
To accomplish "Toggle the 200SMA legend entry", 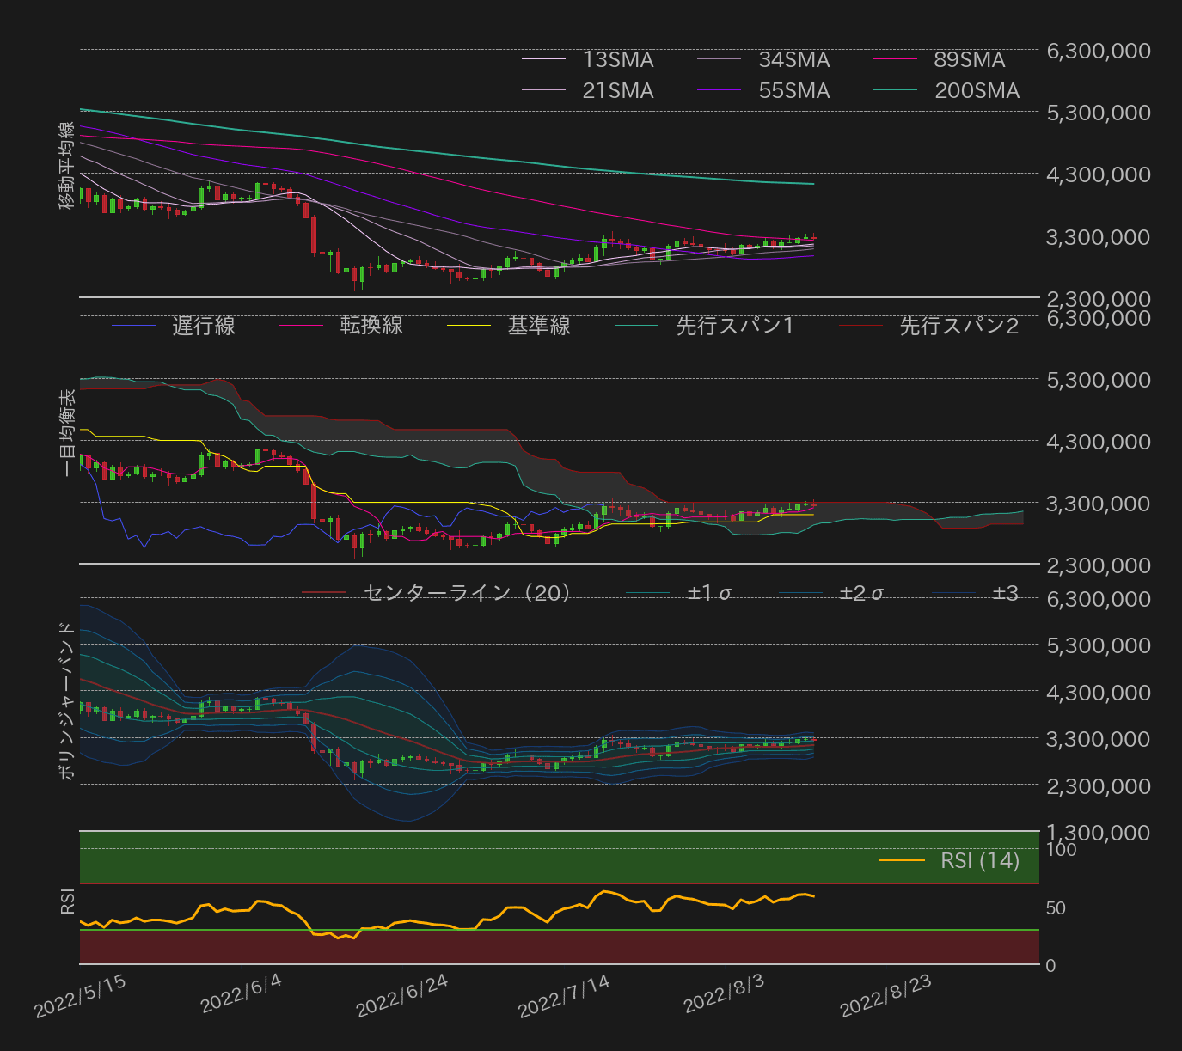I will 977,91.
